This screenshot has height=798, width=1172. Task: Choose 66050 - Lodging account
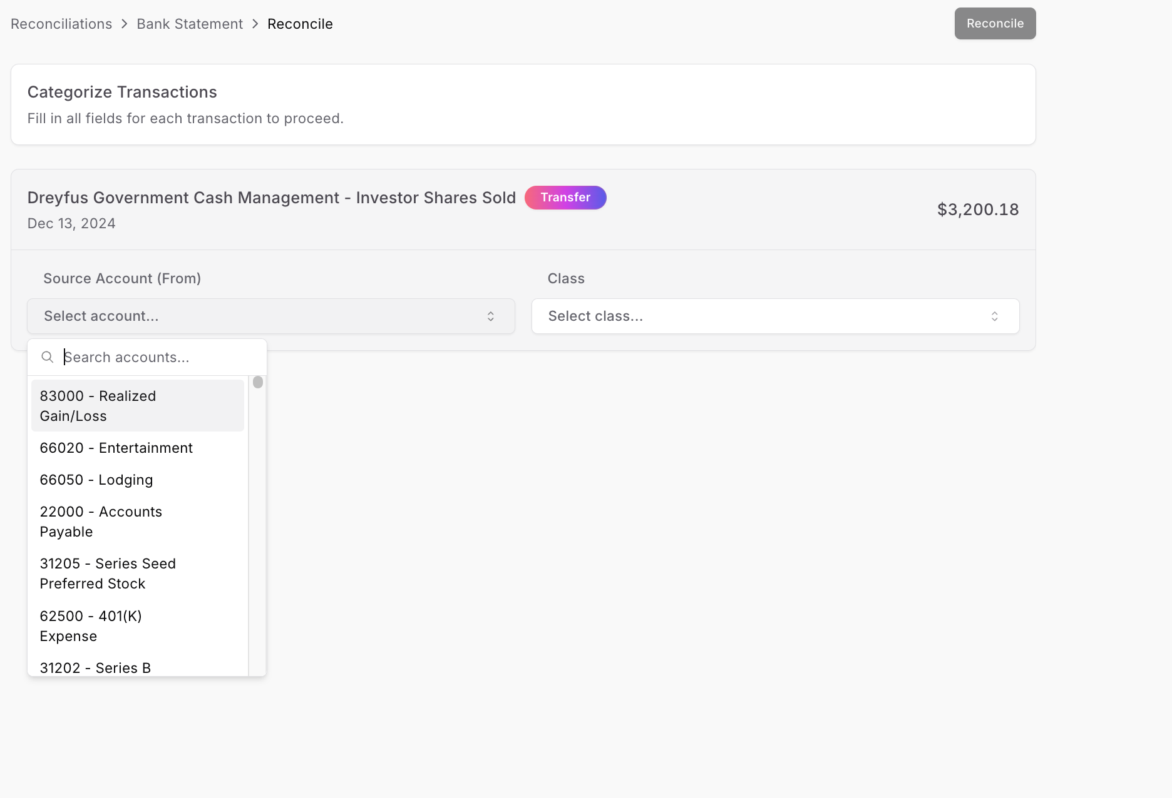coord(138,480)
